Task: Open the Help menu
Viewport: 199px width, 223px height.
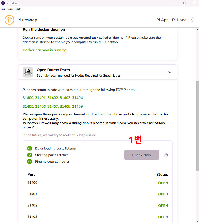Action: click(x=19, y=9)
